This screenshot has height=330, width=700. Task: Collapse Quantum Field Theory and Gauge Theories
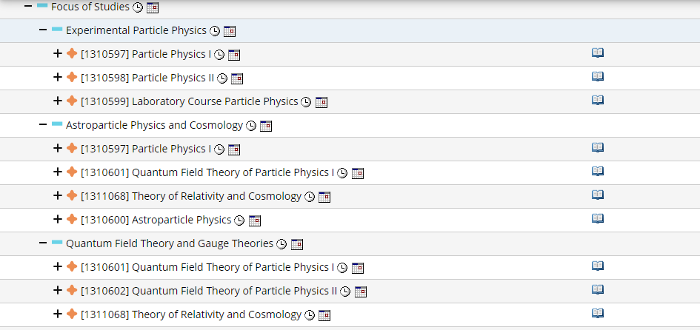pyautogui.click(x=43, y=243)
